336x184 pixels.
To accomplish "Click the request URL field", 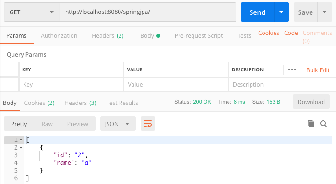I will pyautogui.click(x=148, y=12).
